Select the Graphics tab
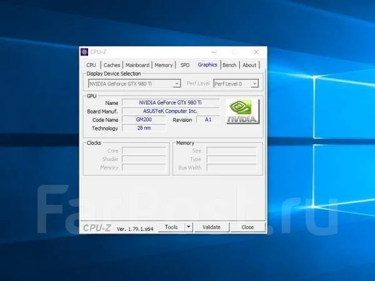This screenshot has width=375, height=281. [207, 65]
